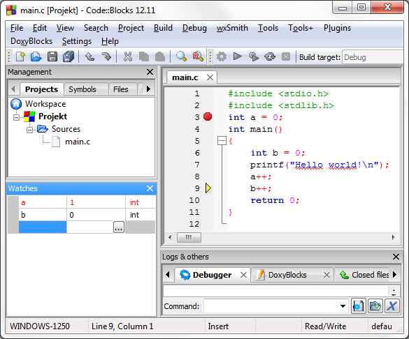Close the main.c editor tab
The height and width of the screenshot is (339, 409).
tap(210, 77)
